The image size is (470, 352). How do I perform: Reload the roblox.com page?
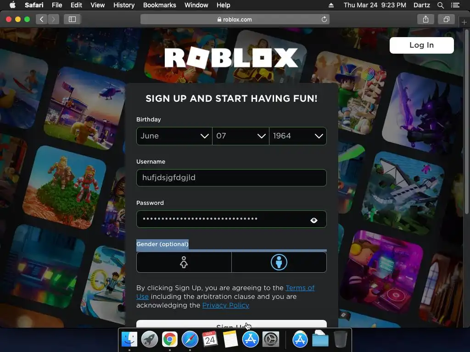tap(324, 19)
